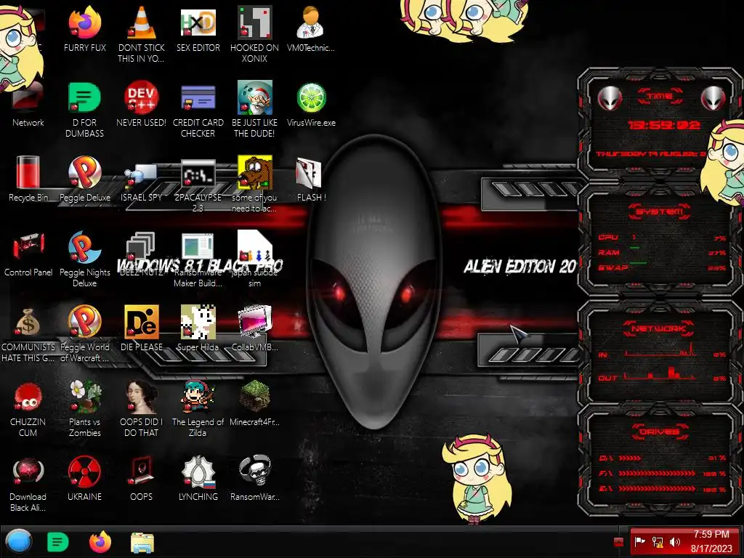744x558 pixels.
Task: Launch Firefox from the taskbar
Action: [100, 542]
